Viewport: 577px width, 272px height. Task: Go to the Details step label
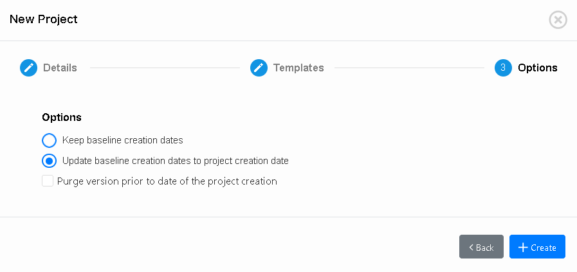(60, 68)
